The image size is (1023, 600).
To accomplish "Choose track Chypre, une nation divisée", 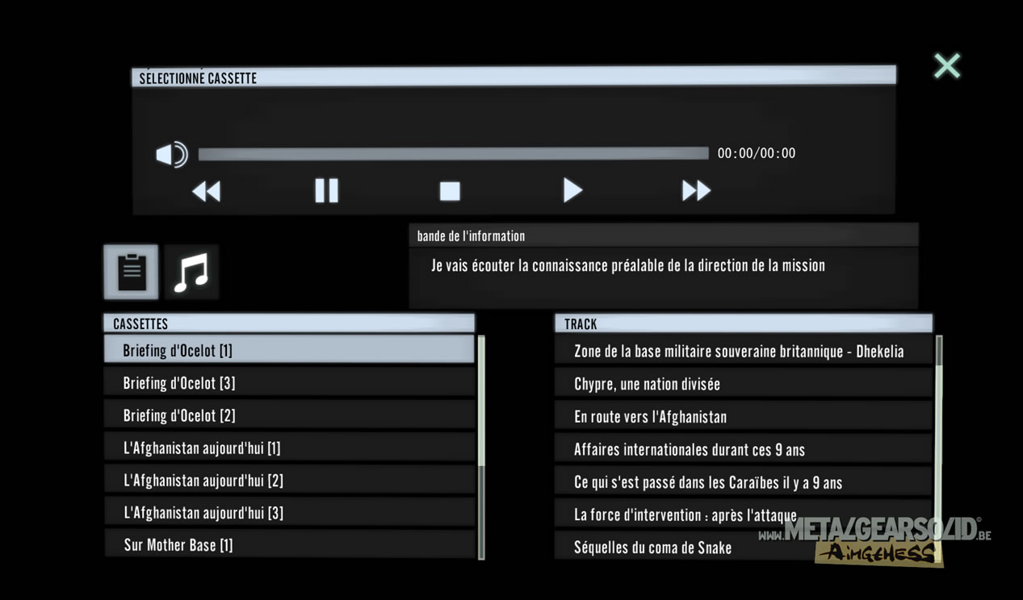I will pos(744,384).
